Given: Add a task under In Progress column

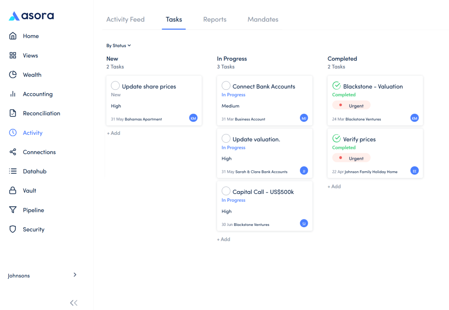Looking at the screenshot, I should pyautogui.click(x=224, y=240).
